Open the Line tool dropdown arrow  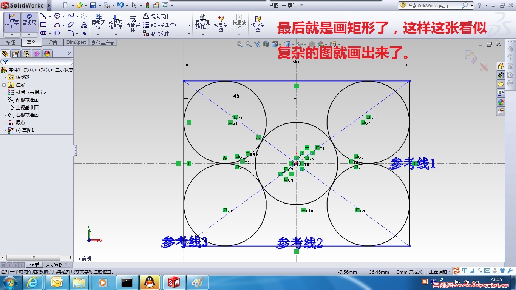pos(50,16)
